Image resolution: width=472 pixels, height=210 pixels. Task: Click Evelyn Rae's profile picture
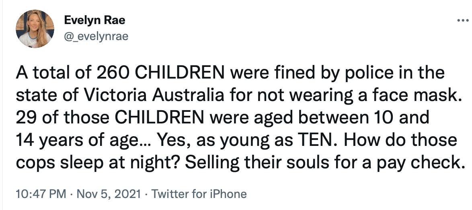click(35, 29)
